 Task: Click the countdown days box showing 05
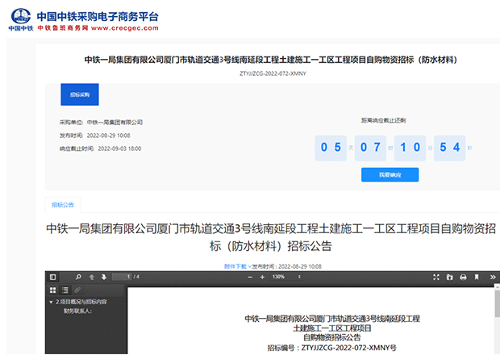point(331,148)
